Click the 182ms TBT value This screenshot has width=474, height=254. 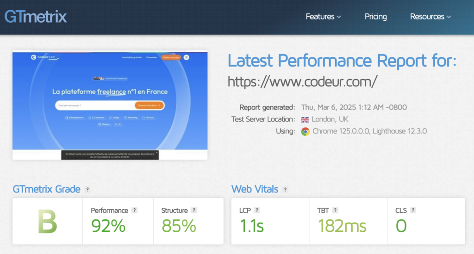pos(342,226)
